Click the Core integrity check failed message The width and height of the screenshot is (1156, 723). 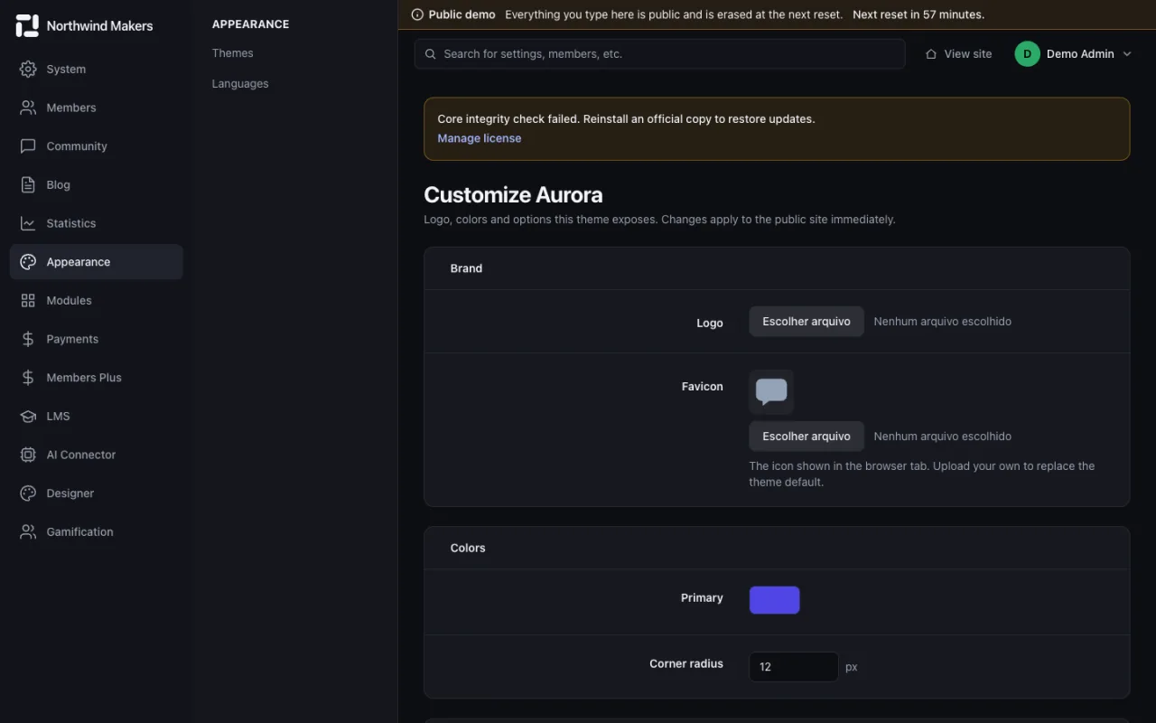tap(627, 119)
